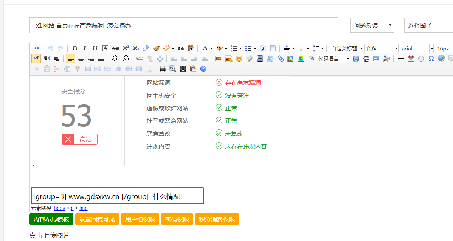Insert a hyperlink using the chain icon
The height and width of the screenshot is (241, 453).
[x=140, y=59]
